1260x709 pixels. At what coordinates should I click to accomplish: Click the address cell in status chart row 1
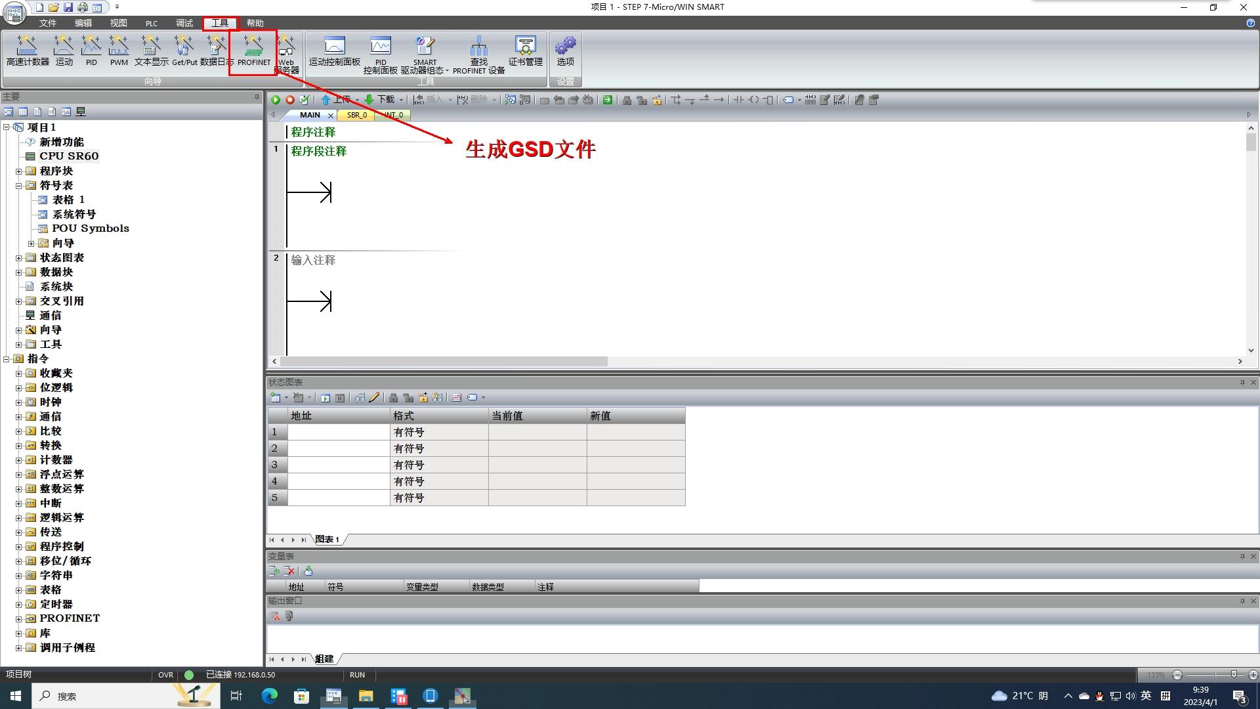tap(339, 432)
